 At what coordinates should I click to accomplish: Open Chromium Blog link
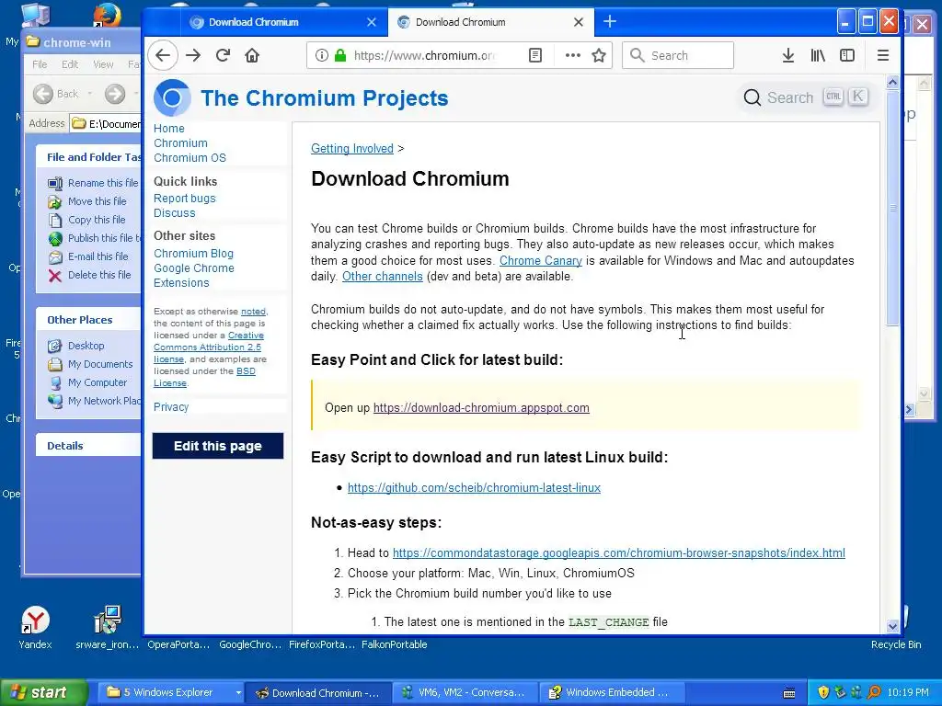pos(193,254)
